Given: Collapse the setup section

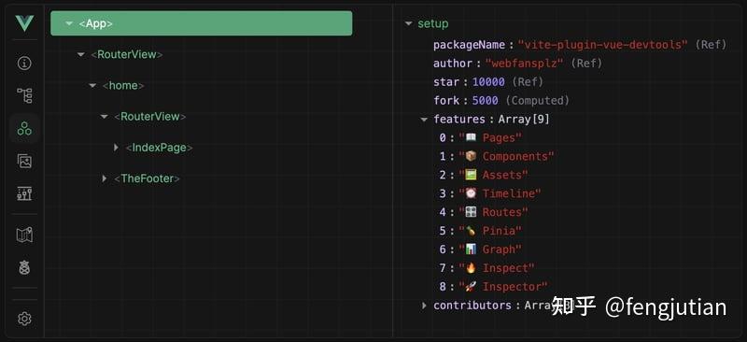Looking at the screenshot, I should (408, 23).
